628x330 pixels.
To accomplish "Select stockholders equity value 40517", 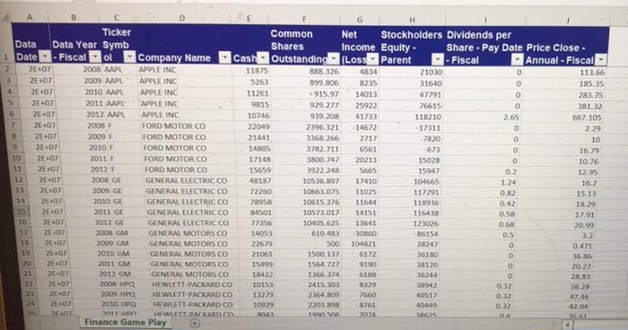I will [426, 295].
